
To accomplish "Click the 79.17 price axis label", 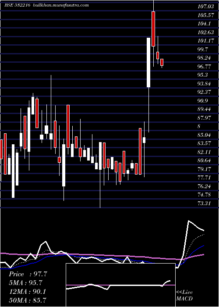I will coord(204,169).
